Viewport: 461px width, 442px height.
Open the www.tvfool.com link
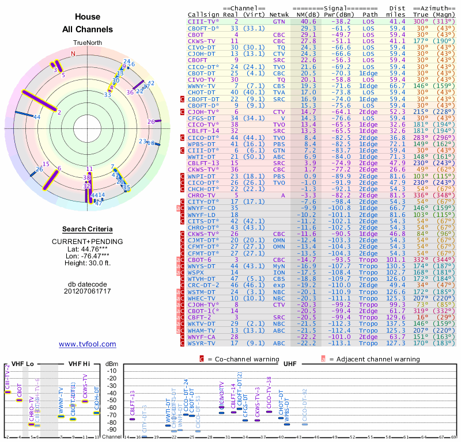click(88, 344)
